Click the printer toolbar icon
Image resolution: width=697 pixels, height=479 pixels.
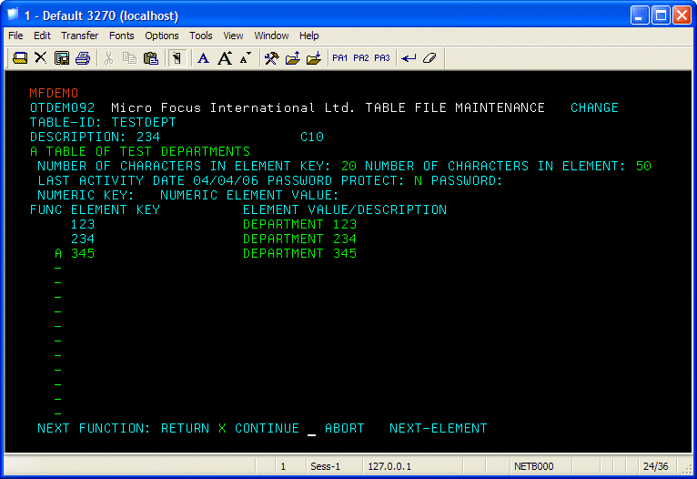(83, 57)
